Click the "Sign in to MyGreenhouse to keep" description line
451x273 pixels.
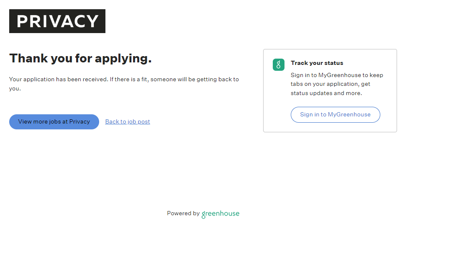coord(337,75)
